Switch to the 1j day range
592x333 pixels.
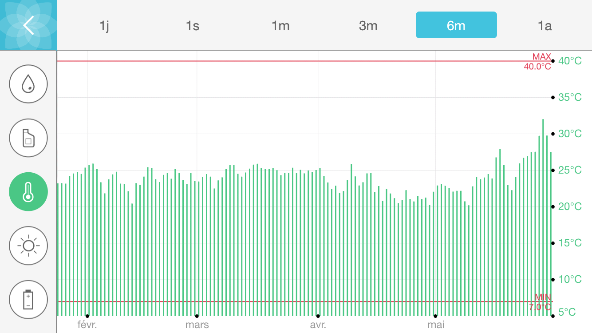(104, 26)
